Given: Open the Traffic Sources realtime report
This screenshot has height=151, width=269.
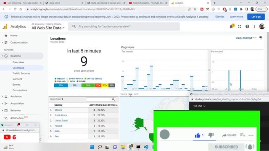Looking at the screenshot, I should click(x=21, y=73).
